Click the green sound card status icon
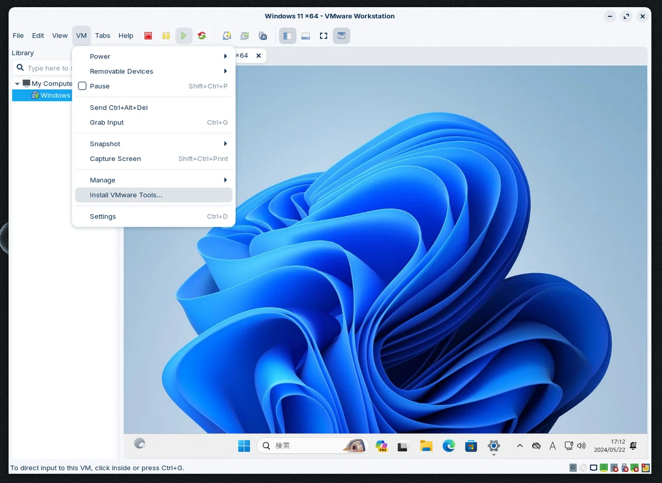 (604, 468)
